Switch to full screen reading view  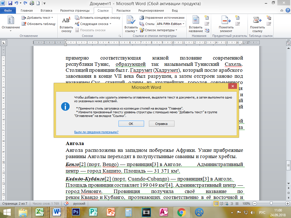tap(221, 204)
